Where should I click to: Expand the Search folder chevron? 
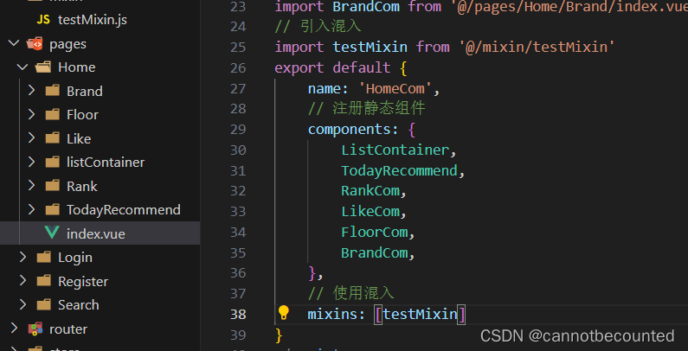click(x=23, y=304)
